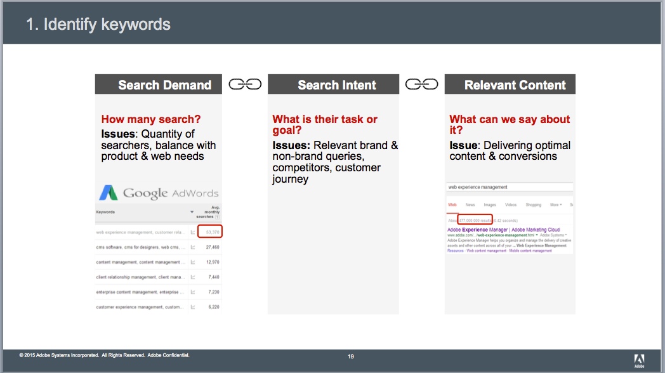Open the Adobe Experience Manager search result link
Viewport: 665px width, 373px height.
(x=503, y=230)
